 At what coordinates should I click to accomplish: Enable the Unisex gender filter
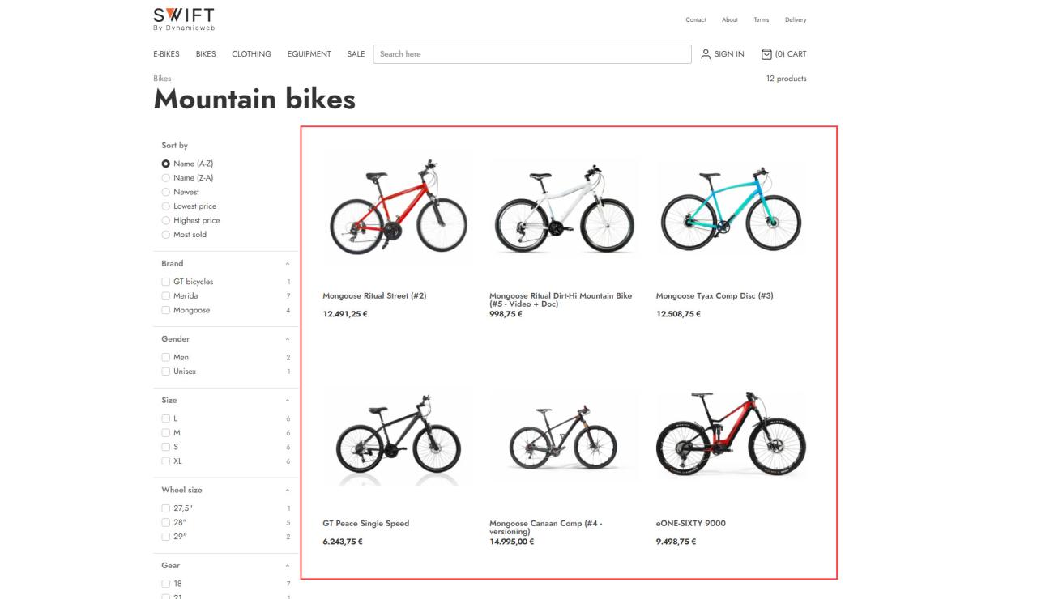[x=166, y=372]
